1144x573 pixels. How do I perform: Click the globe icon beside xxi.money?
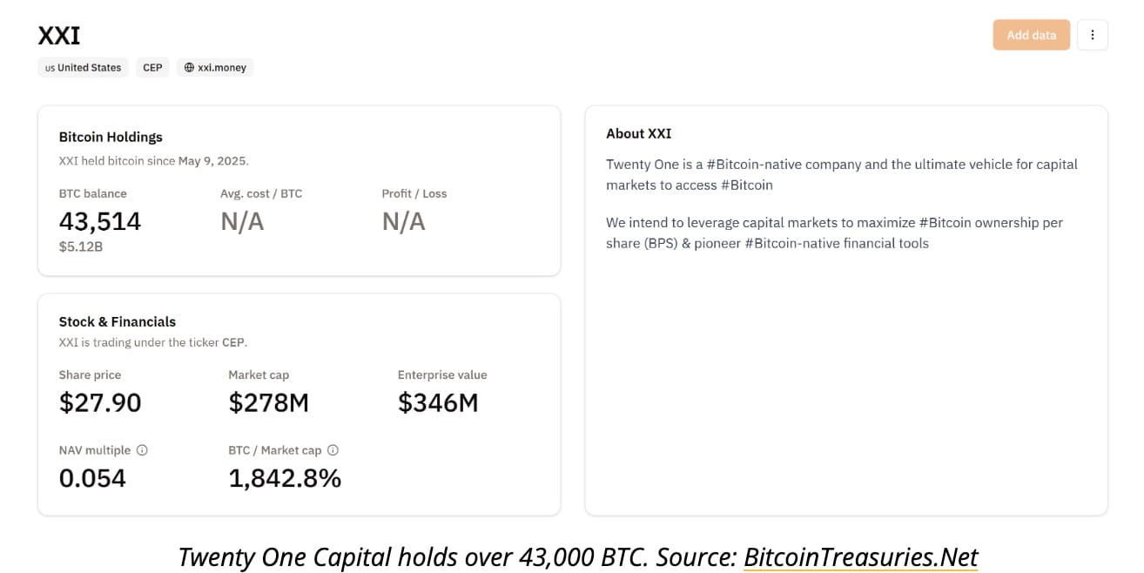189,67
